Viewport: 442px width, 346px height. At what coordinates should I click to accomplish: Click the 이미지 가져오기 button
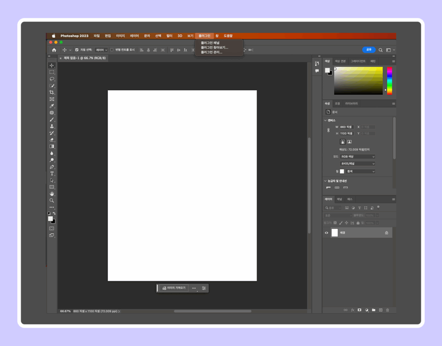174,288
